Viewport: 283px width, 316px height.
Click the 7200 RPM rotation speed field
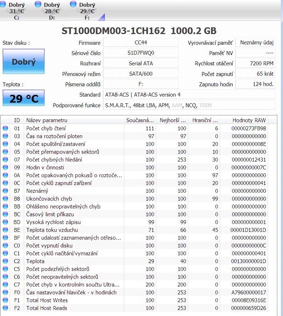[x=255, y=64]
